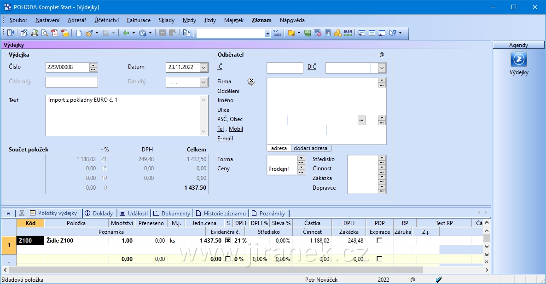
Task: Tick the PDP checkbox in new row
Action: pyautogui.click(x=379, y=259)
